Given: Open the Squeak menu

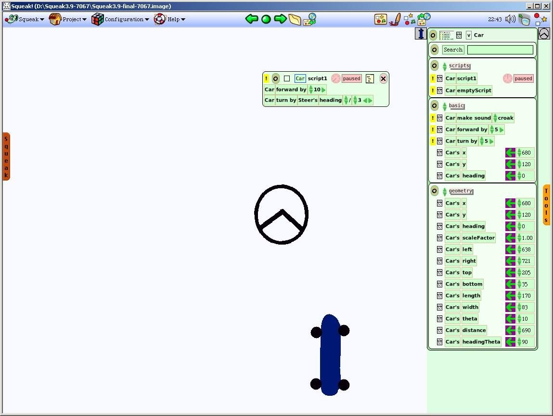Looking at the screenshot, I should point(25,19).
